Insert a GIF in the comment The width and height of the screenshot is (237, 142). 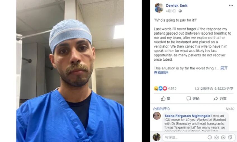(x=223, y=137)
